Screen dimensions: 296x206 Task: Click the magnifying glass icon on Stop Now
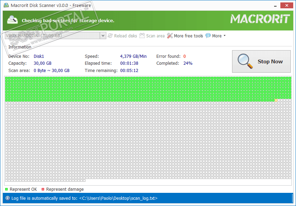(x=245, y=61)
